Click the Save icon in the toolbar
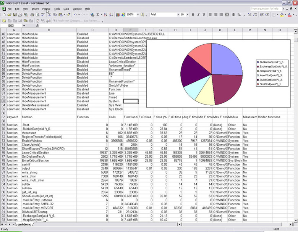 15,14
